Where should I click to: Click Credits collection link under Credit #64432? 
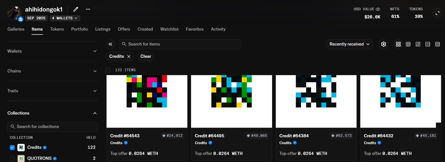tap(370, 143)
